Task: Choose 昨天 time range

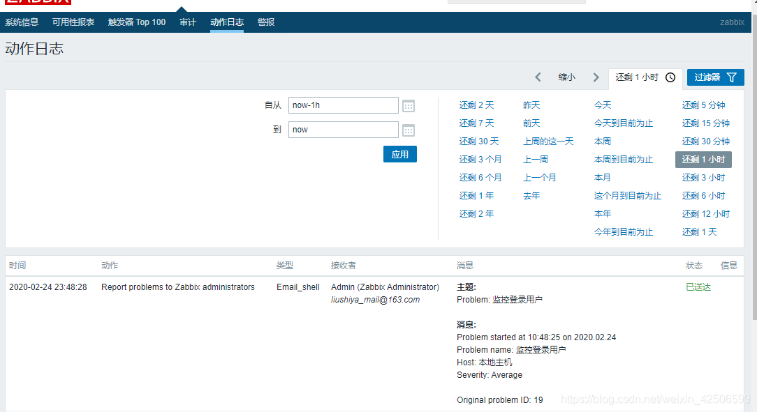Action: point(531,105)
